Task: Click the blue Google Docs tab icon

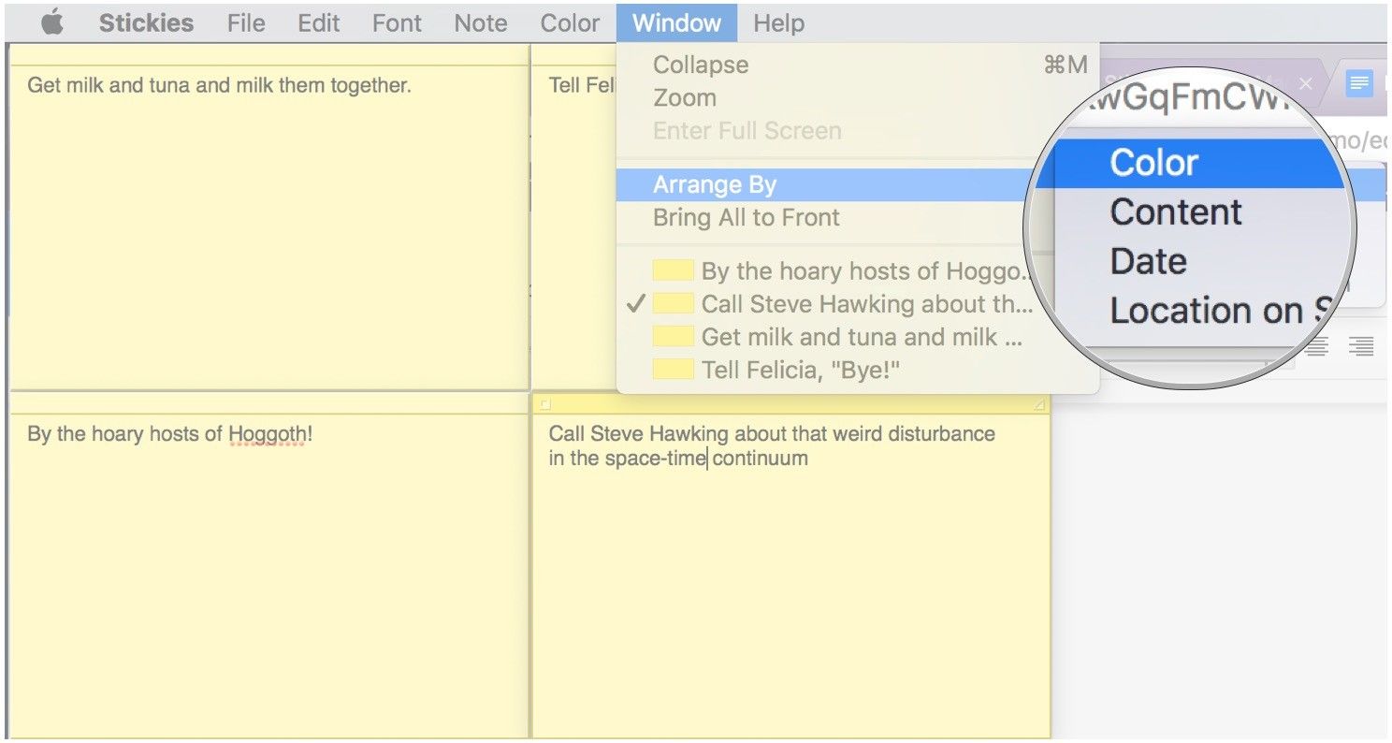Action: (1358, 84)
